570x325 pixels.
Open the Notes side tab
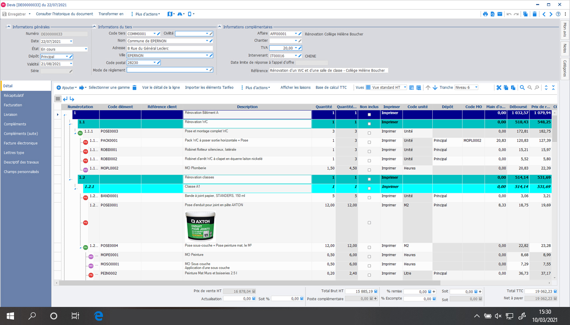565,48
